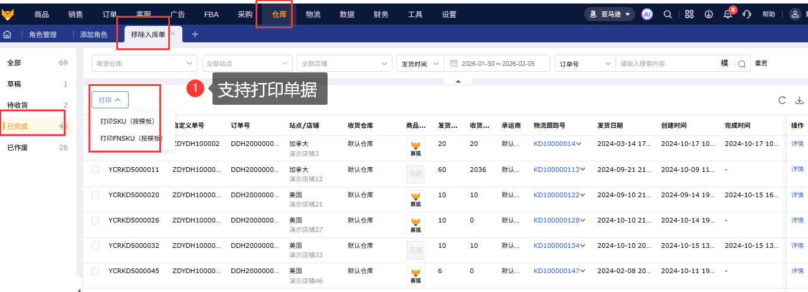Click product thumbnail in row KD10000014
Screen dimensions: 808x292
[416, 148]
